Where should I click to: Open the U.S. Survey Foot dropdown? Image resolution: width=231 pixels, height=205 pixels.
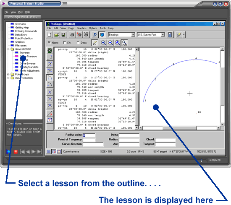coord(163,35)
